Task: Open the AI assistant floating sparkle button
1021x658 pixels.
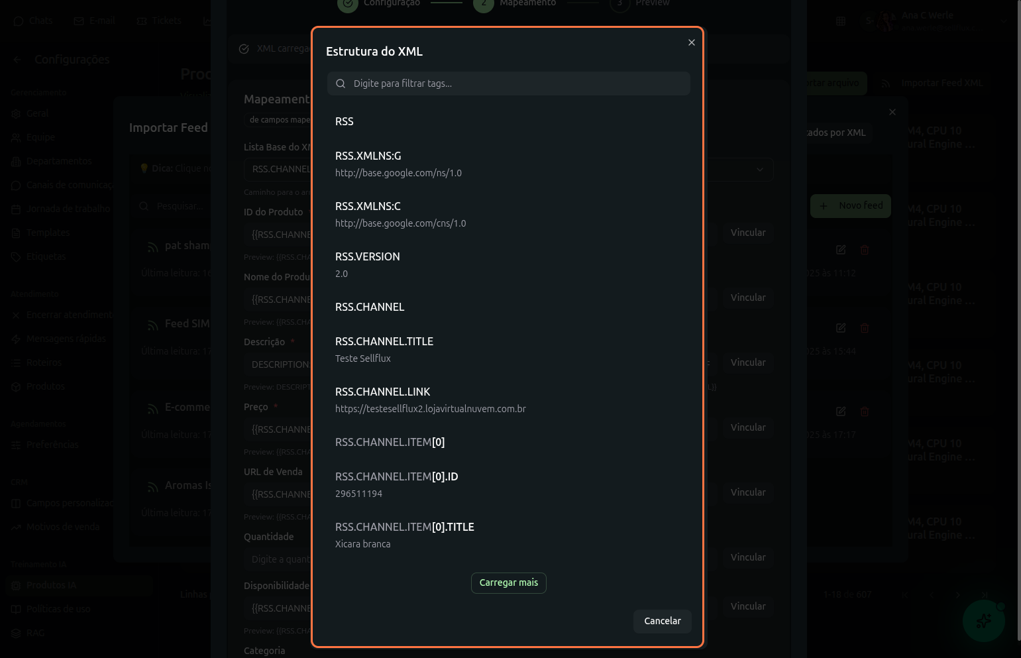Action: point(983,621)
